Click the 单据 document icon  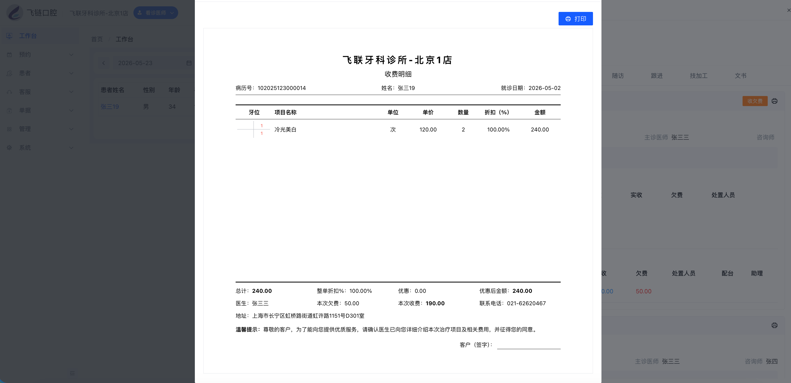click(9, 111)
